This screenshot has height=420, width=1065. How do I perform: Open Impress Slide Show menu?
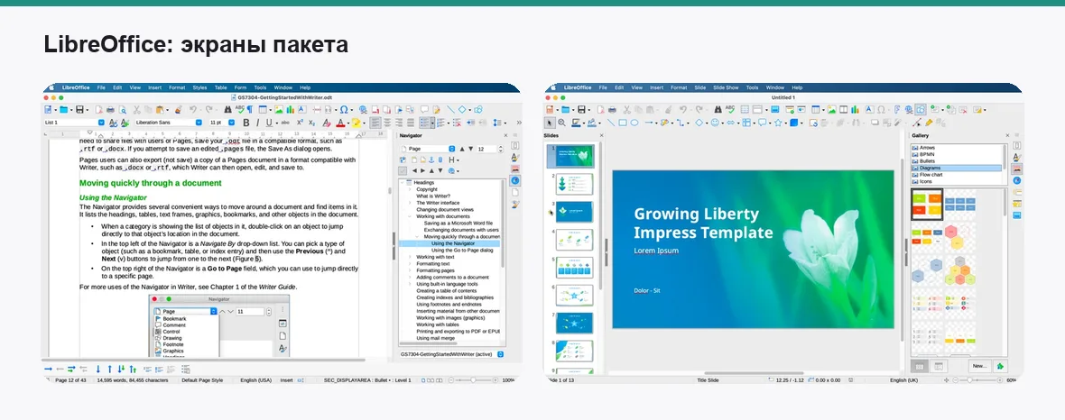(726, 87)
